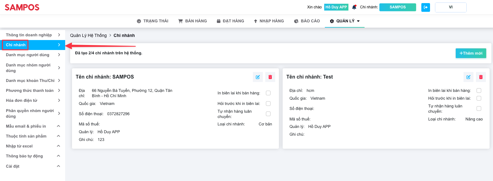Go to the BÁO CÁO menu tab
The width and height of the screenshot is (493, 181).
pyautogui.click(x=307, y=21)
